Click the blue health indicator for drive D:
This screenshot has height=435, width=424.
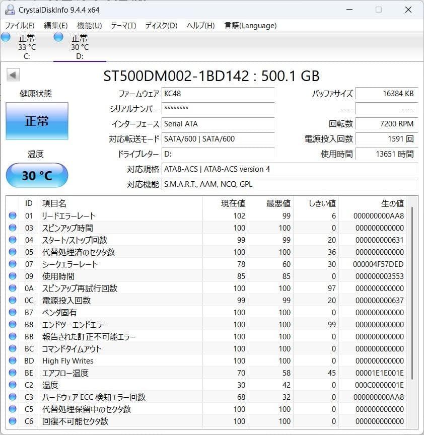(58, 36)
